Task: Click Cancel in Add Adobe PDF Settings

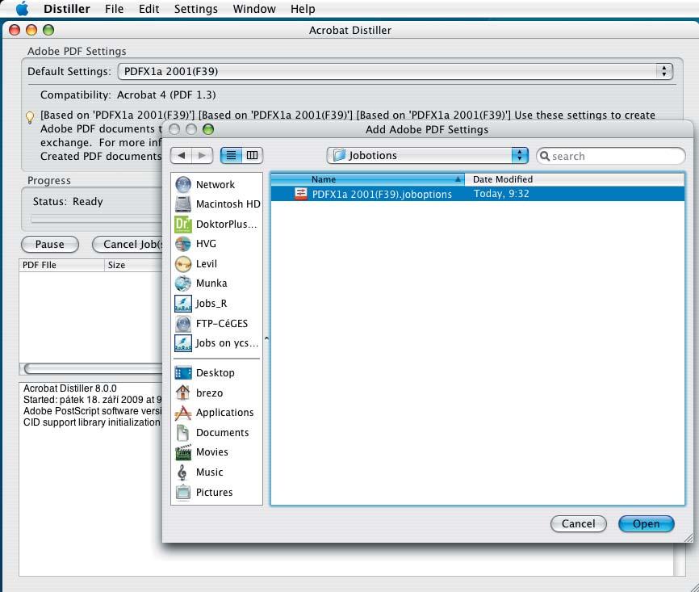Action: 578,523
